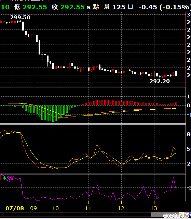Click the low price 低 292.55 readout
The height and width of the screenshot is (219, 191).
pos(30,7)
